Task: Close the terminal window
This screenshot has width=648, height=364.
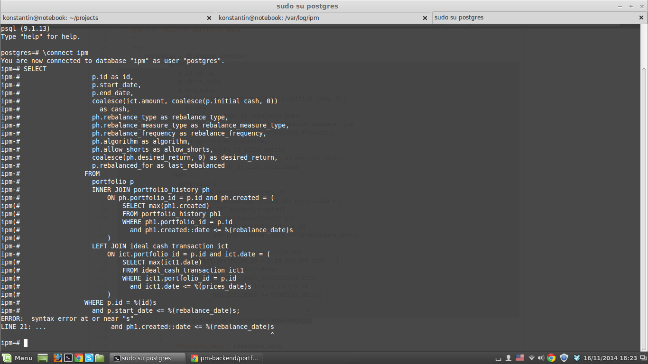Action: (x=641, y=6)
